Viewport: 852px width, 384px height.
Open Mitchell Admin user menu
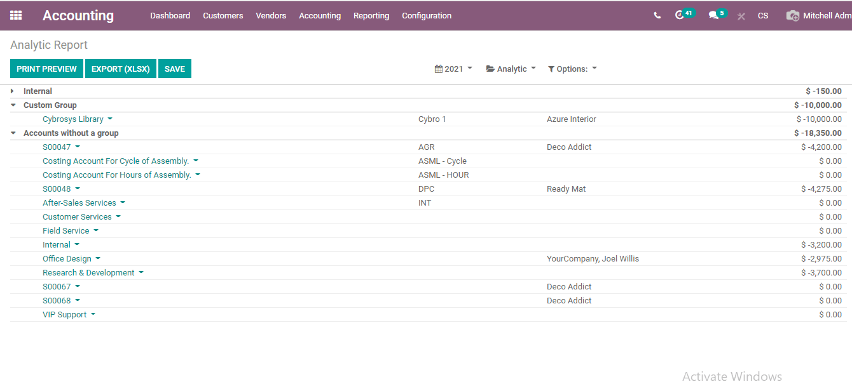tap(819, 16)
